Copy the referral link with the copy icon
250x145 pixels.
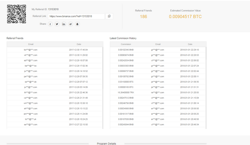pyautogui.click(x=109, y=16)
